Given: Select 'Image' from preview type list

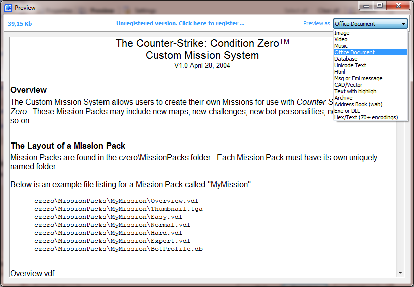Looking at the screenshot, I should pyautogui.click(x=342, y=33).
